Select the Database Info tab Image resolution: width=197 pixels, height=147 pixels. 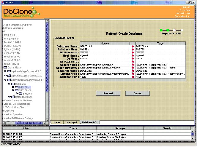pos(89,122)
